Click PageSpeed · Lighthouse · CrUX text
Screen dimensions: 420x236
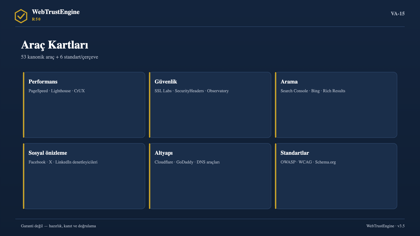(57, 91)
